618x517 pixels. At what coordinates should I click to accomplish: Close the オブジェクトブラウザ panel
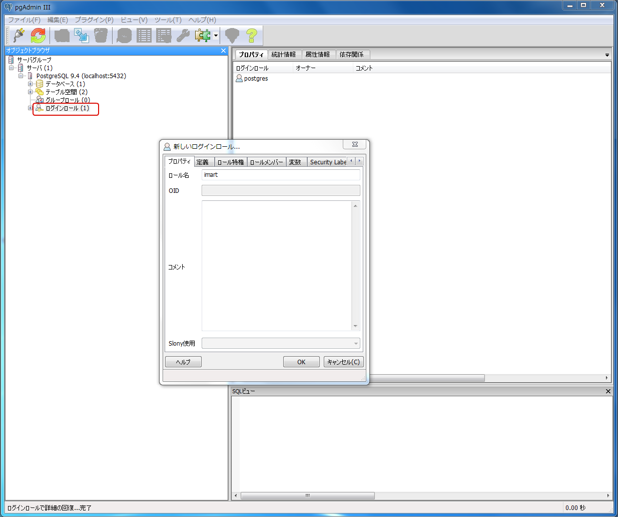[224, 51]
